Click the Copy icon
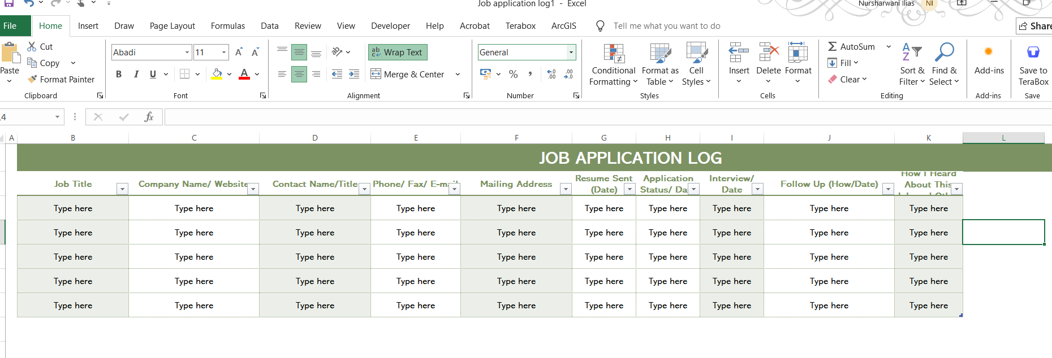This screenshot has width=1052, height=358. pos(32,63)
